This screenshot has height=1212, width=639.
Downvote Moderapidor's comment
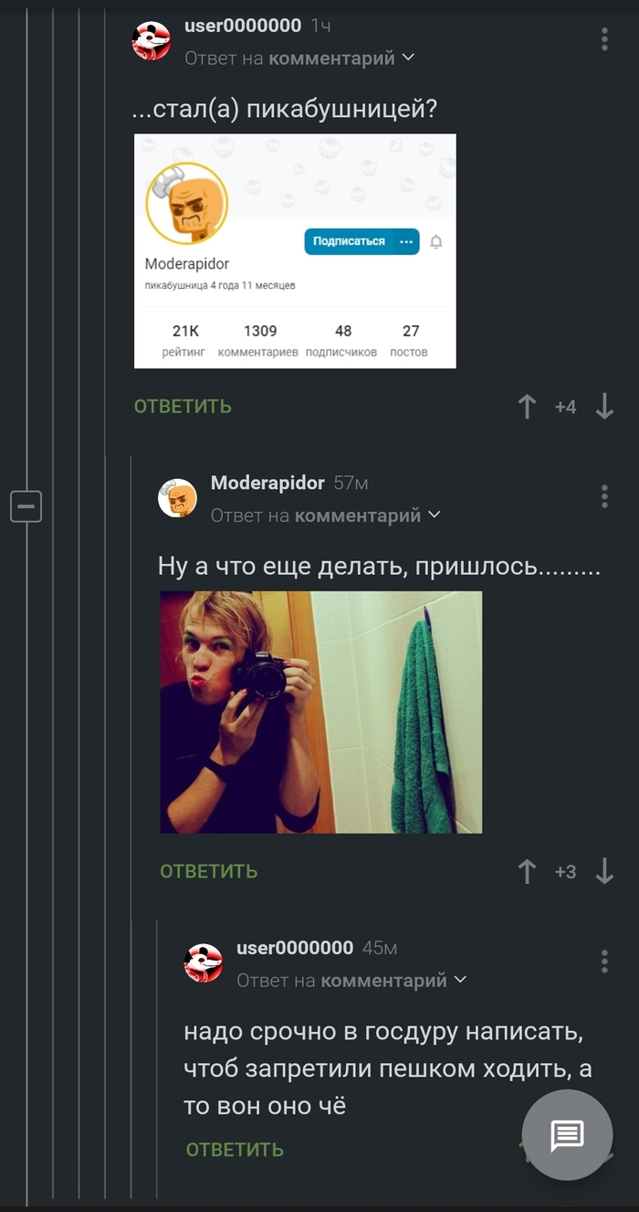604,872
